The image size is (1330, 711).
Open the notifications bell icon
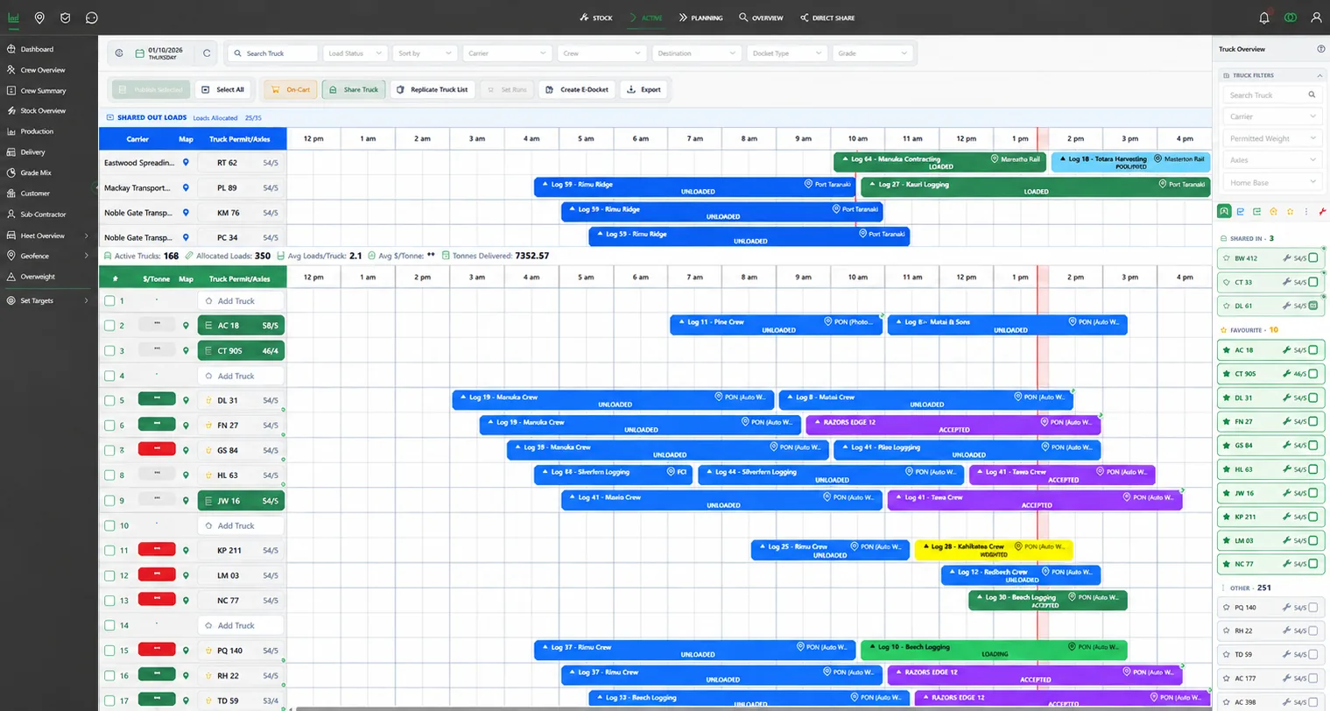[x=1264, y=18]
